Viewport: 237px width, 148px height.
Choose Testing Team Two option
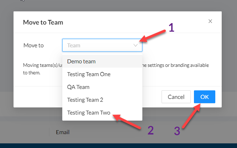click(x=102, y=113)
